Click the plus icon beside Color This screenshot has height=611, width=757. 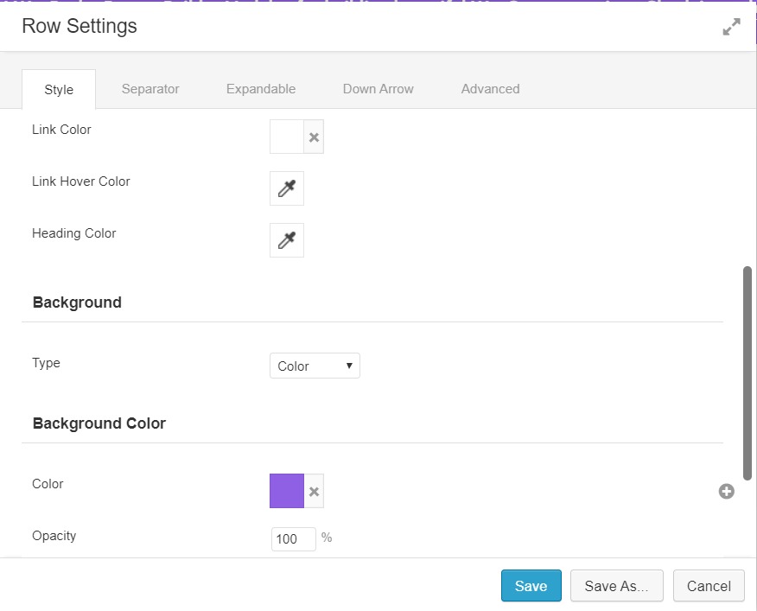[x=726, y=491]
